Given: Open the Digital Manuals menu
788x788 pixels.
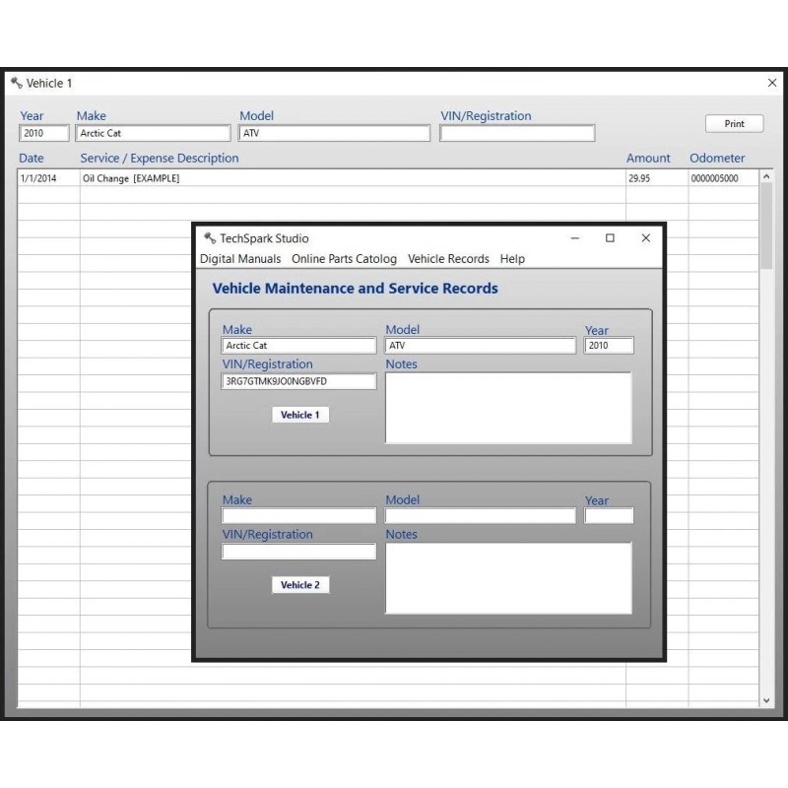Looking at the screenshot, I should tap(240, 259).
